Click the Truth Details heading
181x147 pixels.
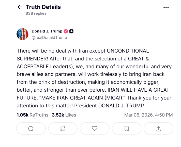click(x=43, y=7)
